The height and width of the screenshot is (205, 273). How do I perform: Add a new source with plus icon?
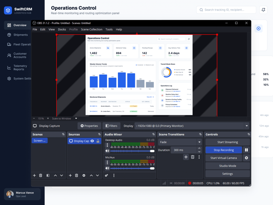click(70, 175)
